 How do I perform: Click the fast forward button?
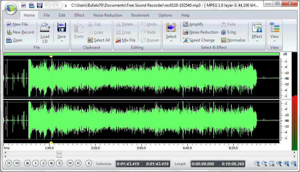click(70, 163)
